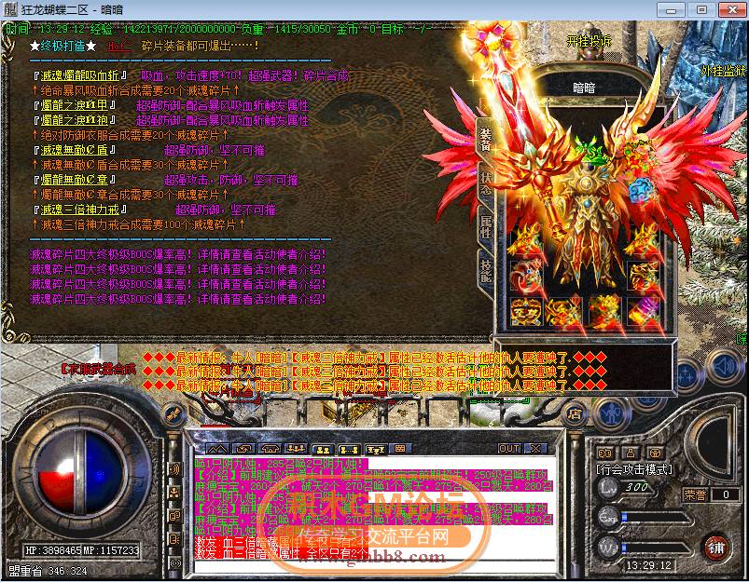Click the blue cloud charm item

tap(643, 191)
